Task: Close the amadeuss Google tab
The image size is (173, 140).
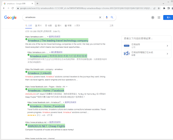Action: 32,4
